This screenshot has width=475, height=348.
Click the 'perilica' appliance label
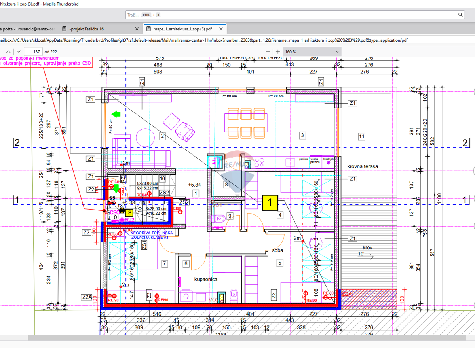coord(304,159)
